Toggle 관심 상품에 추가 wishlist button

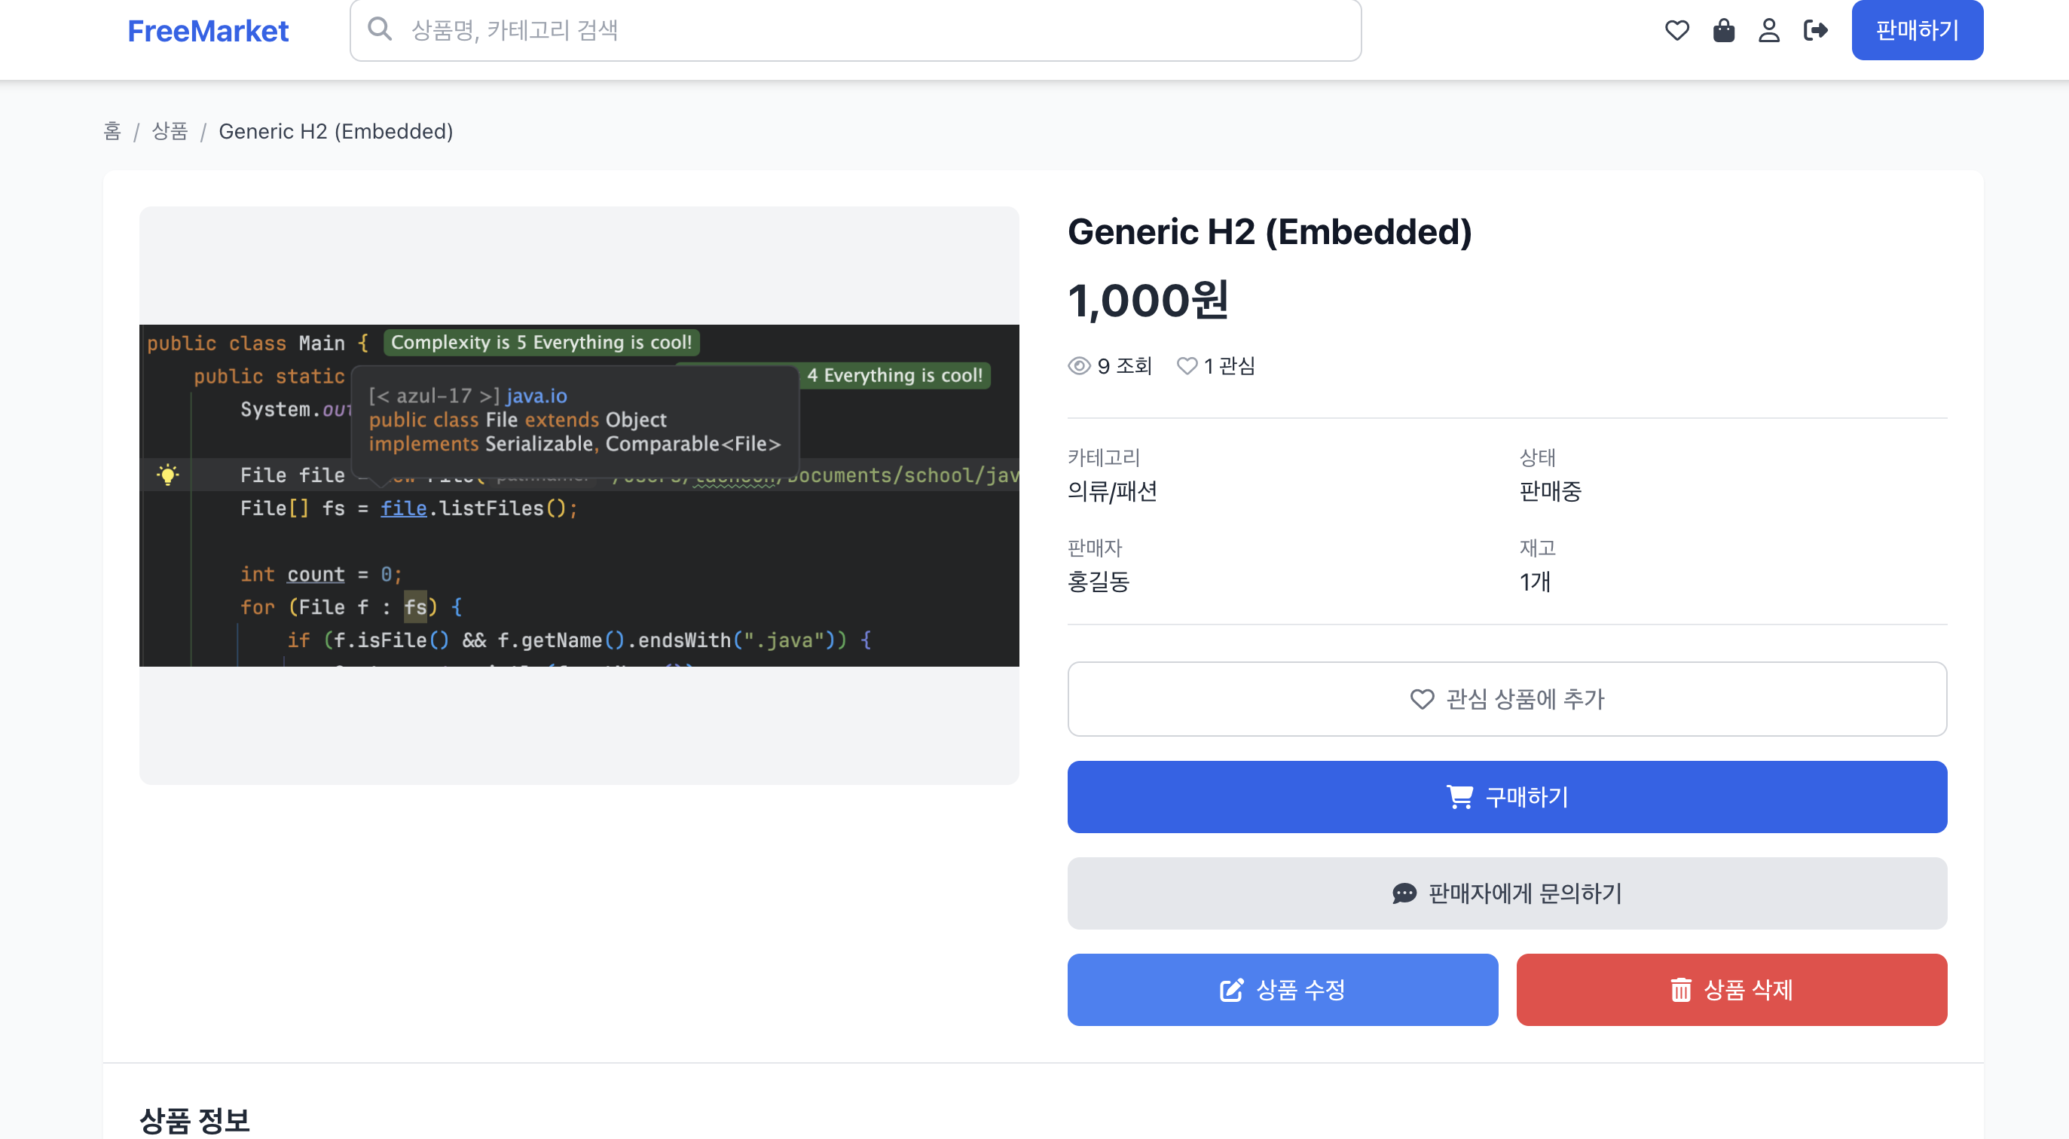pos(1506,699)
